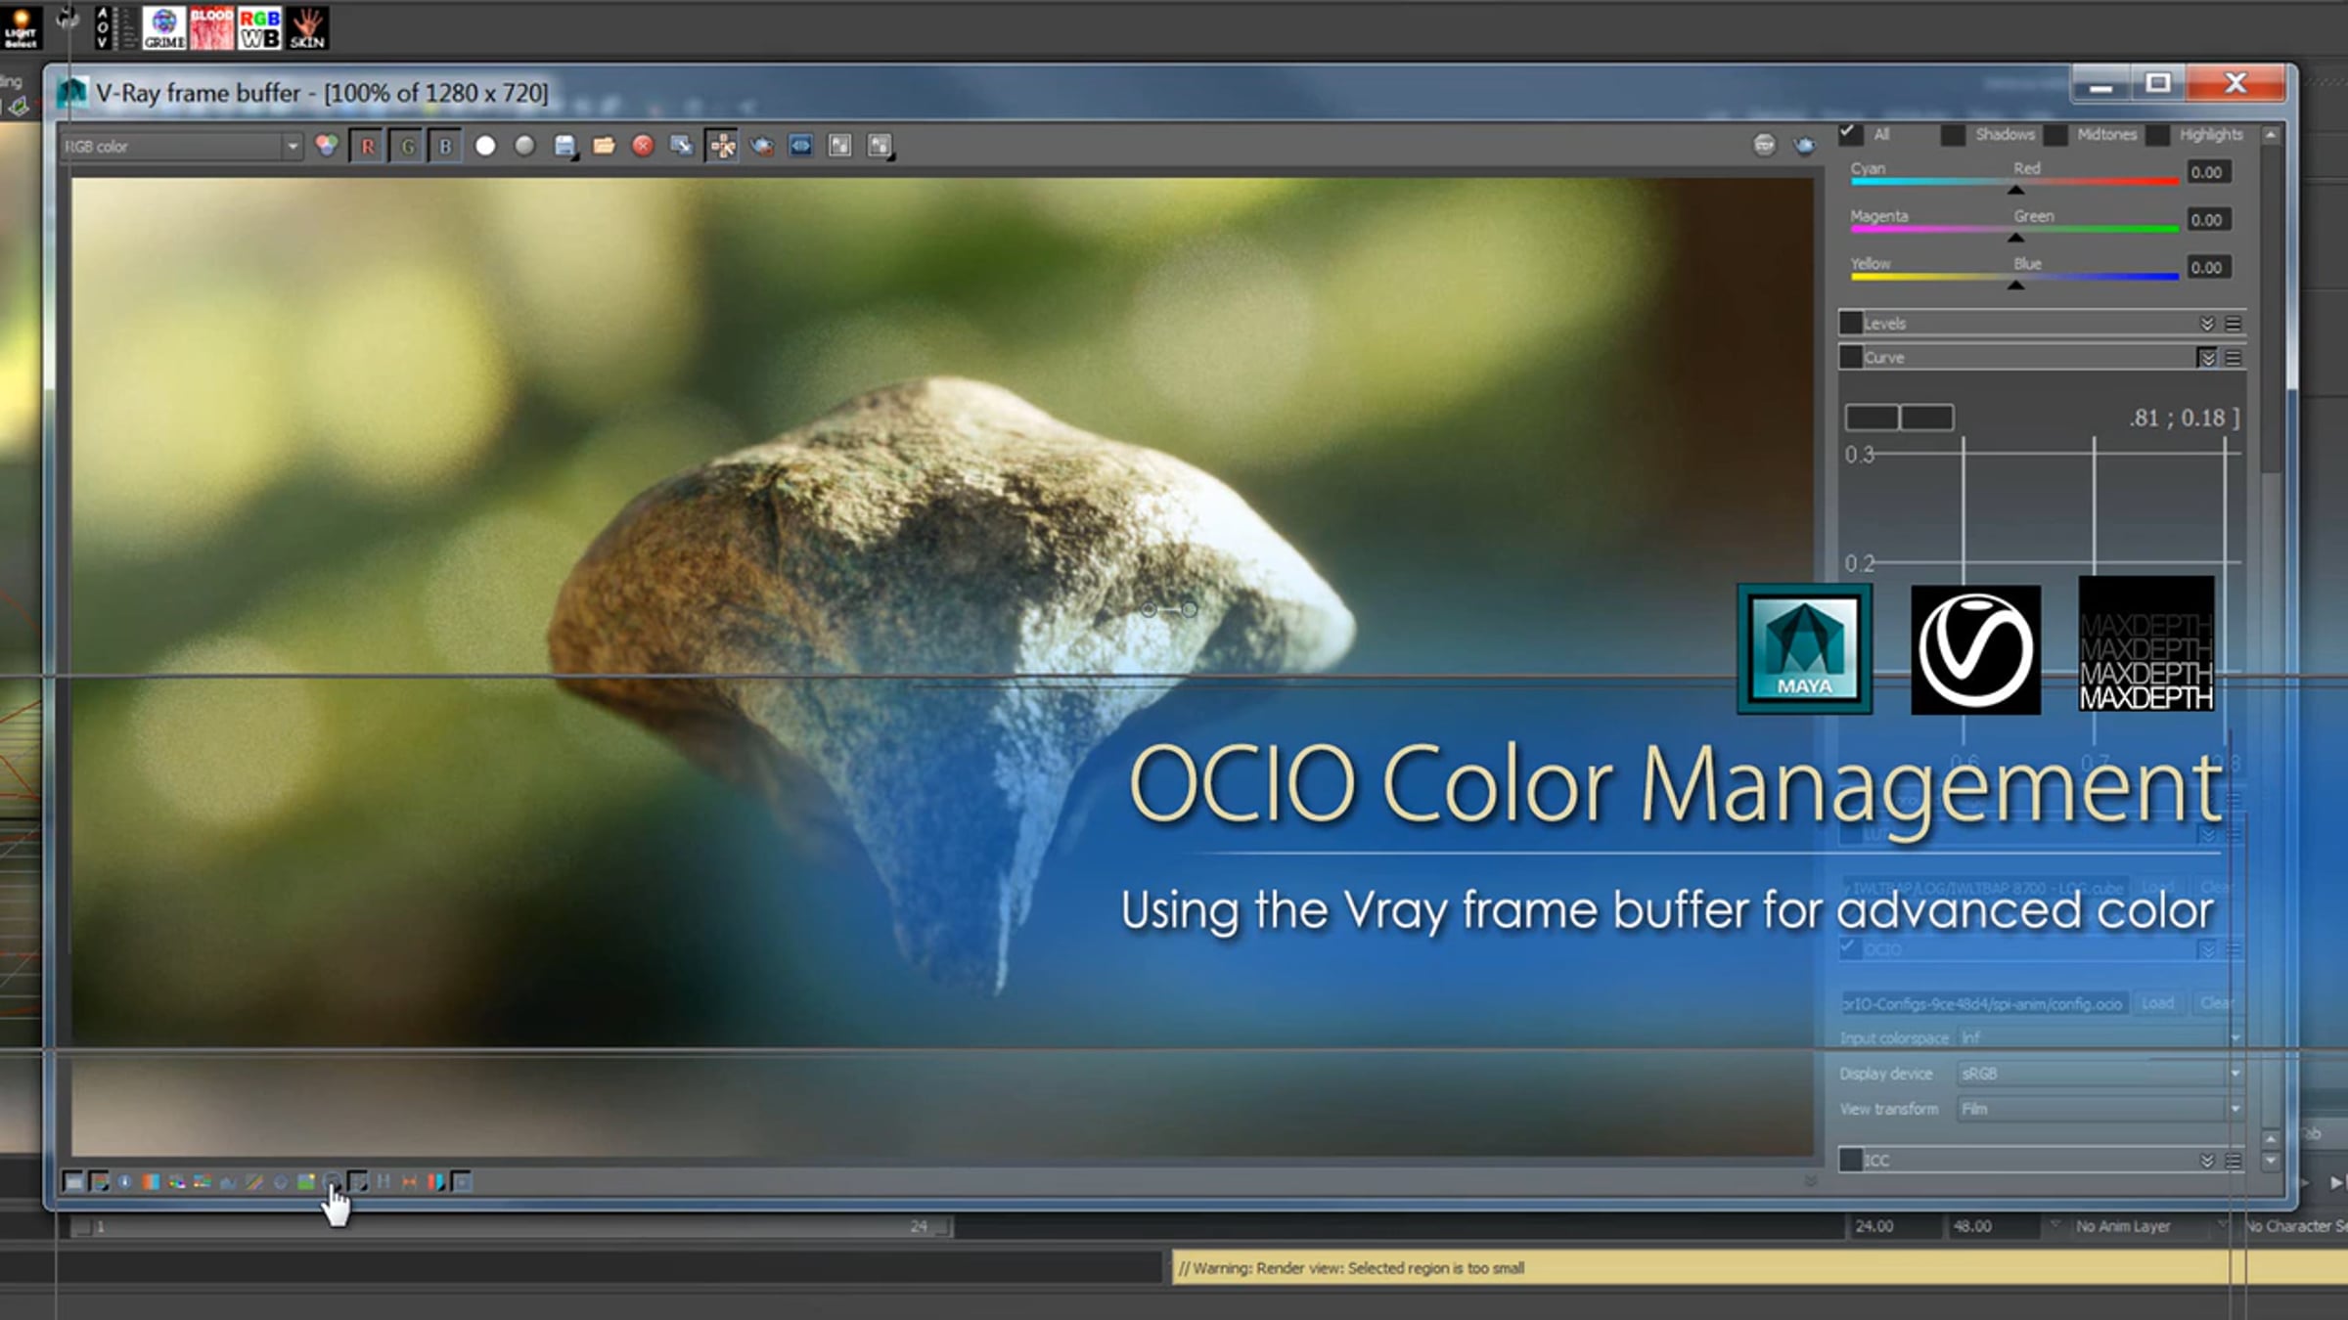
Task: Save the rendered image with floppy icon
Action: tap(564, 146)
